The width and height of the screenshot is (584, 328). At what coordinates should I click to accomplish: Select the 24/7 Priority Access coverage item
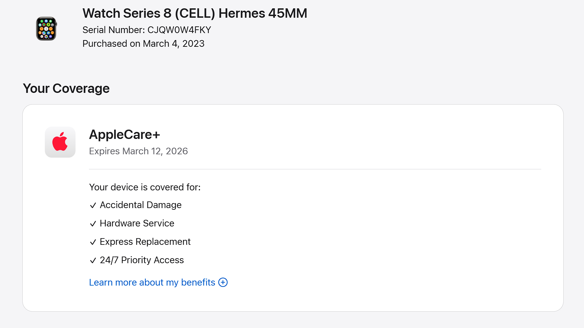[x=142, y=260]
